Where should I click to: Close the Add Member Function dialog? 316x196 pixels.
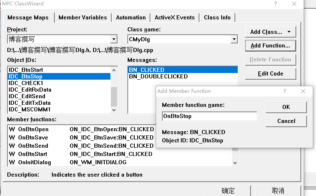303,91
